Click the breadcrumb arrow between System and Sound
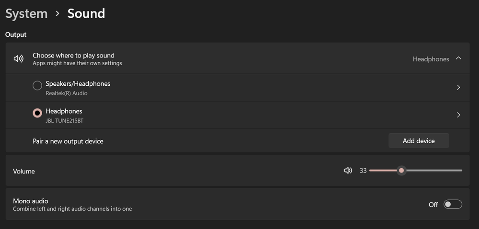Screen dimensions: 479x229 (58, 14)
